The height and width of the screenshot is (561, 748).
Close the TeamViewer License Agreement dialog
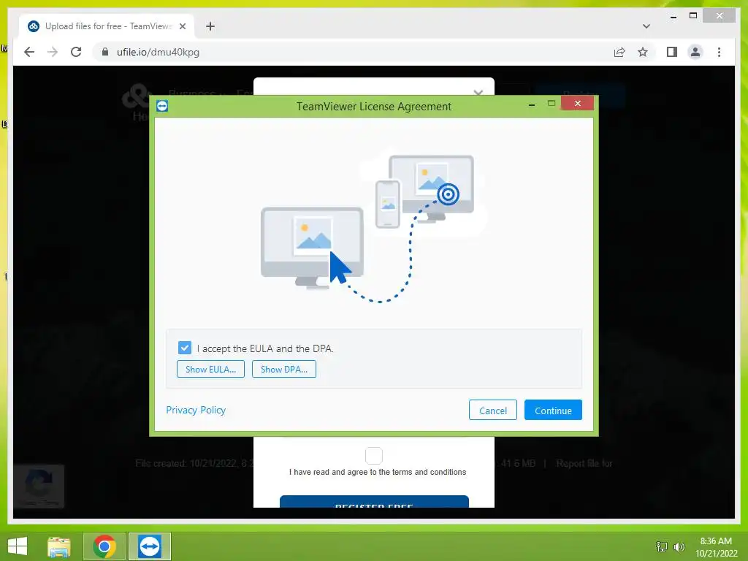click(x=578, y=104)
